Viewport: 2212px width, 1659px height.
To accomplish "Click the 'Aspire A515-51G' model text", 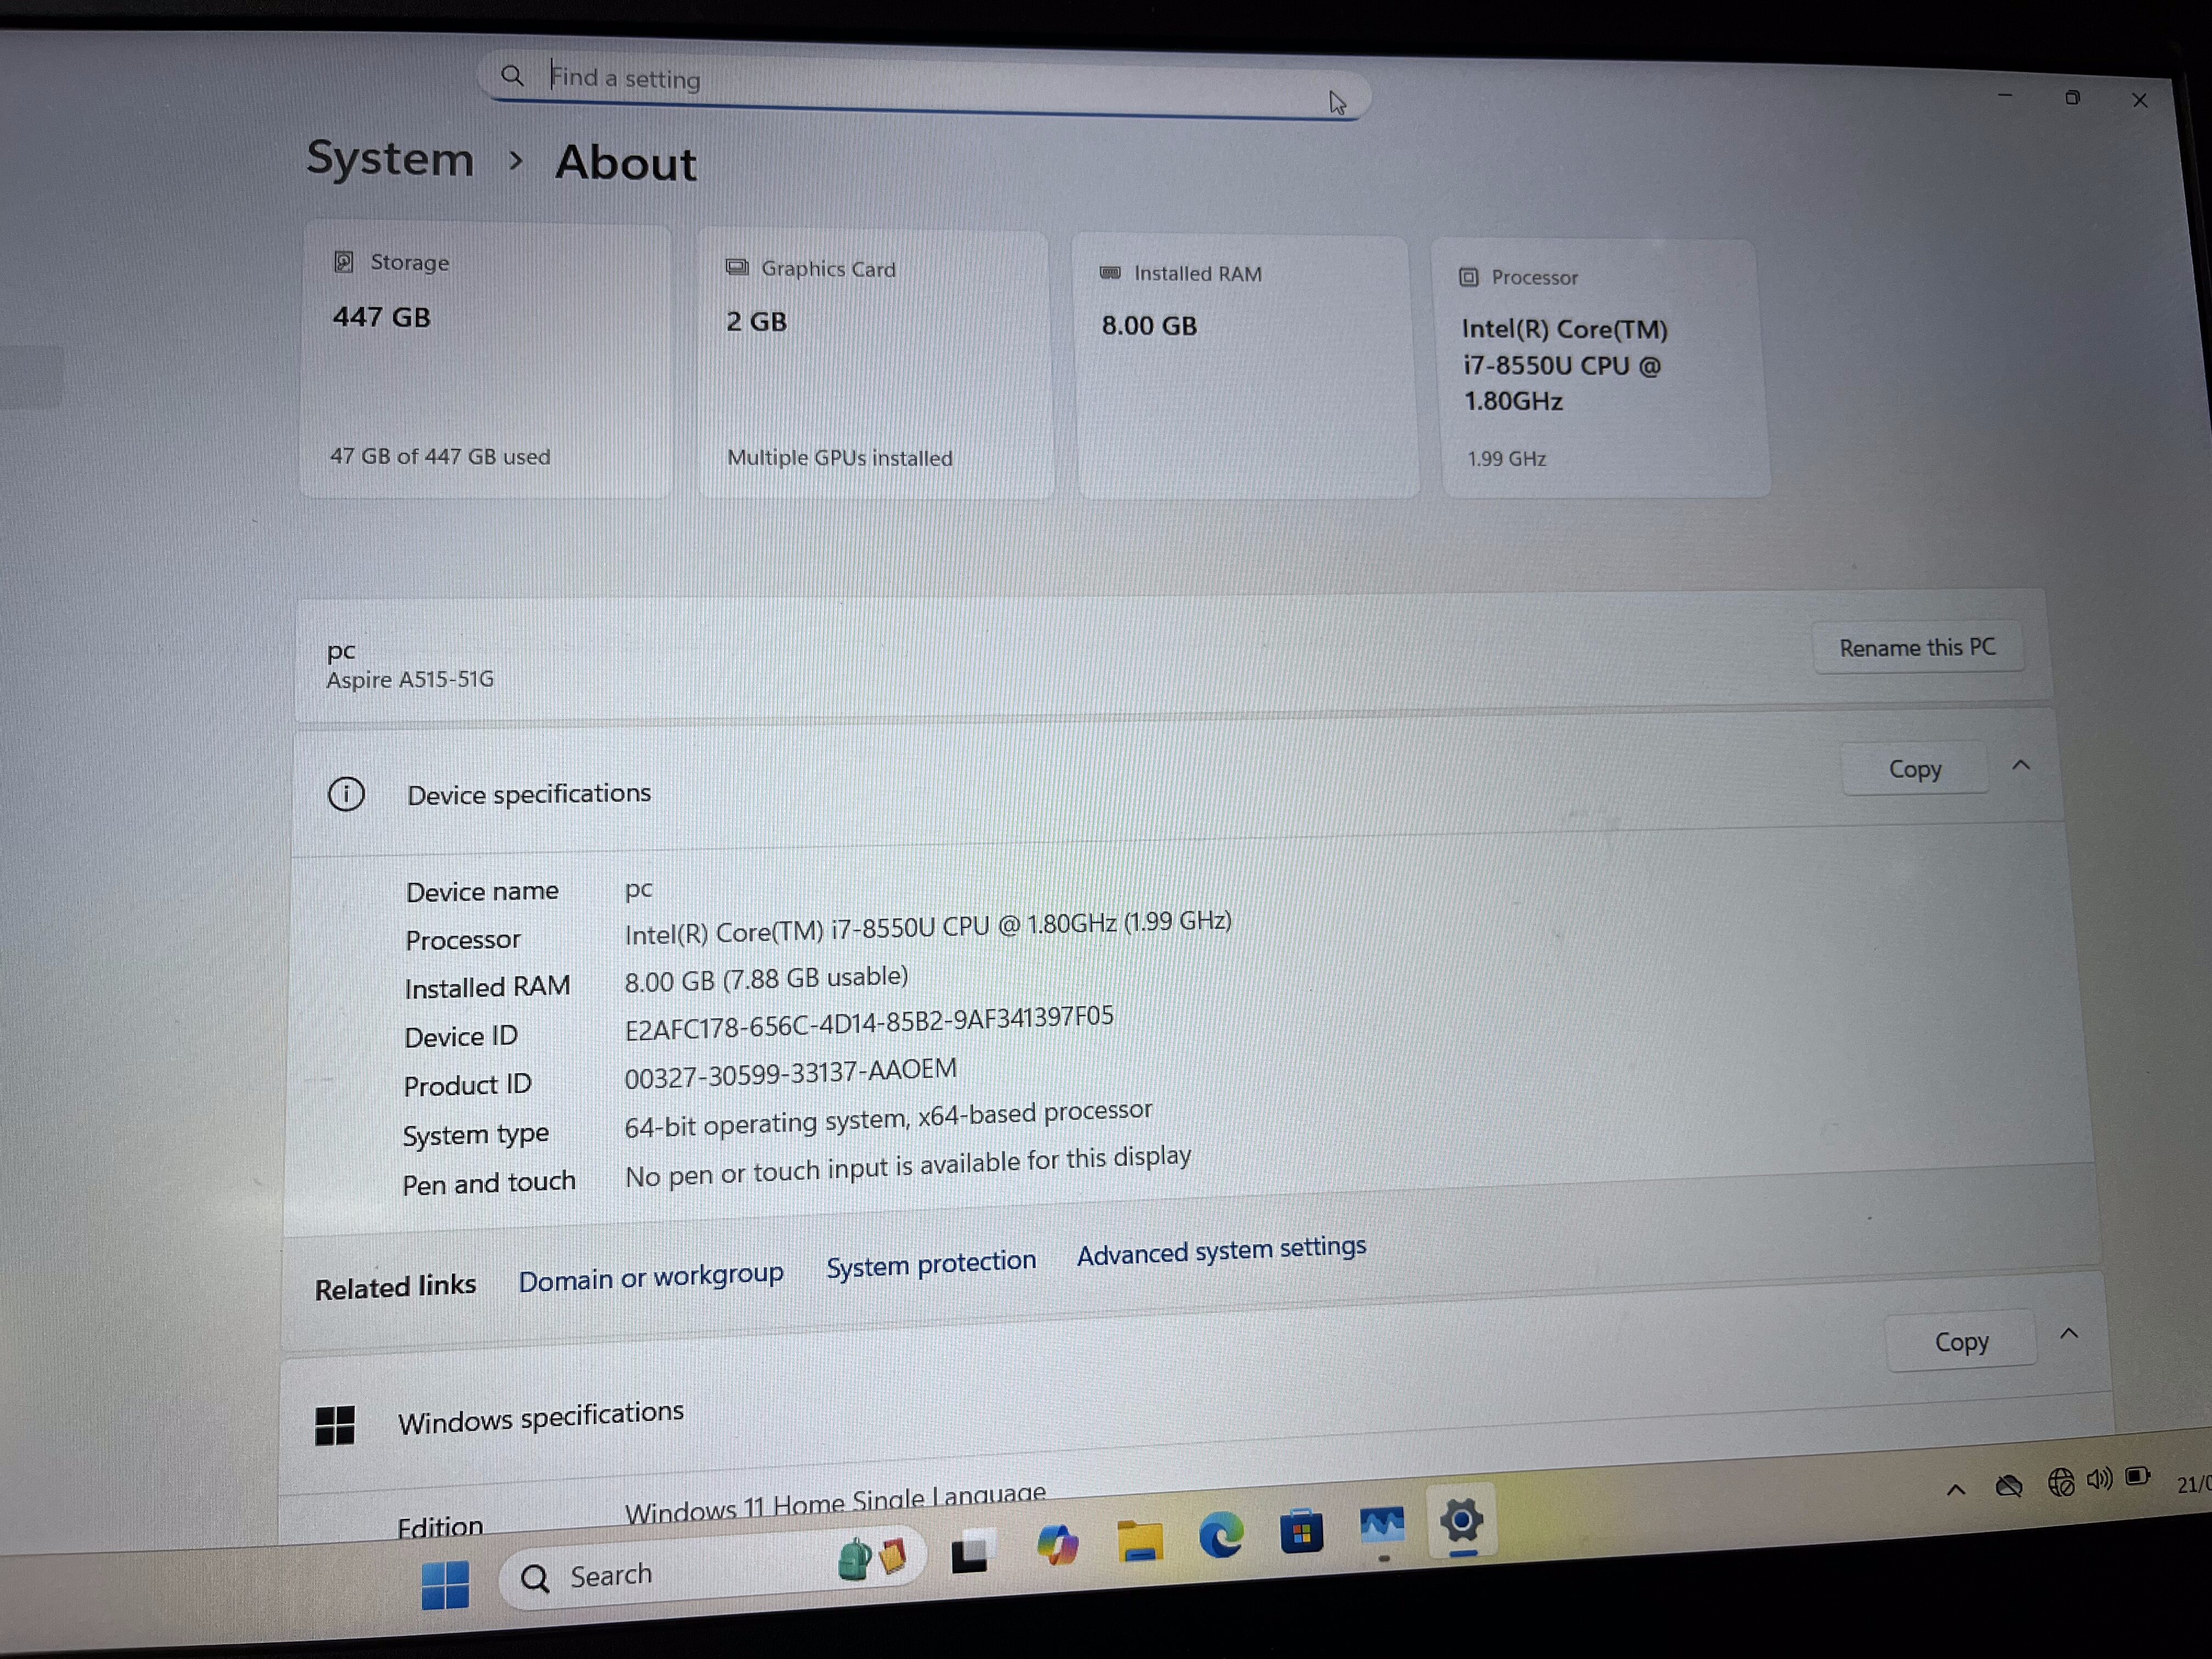I will 410,679.
